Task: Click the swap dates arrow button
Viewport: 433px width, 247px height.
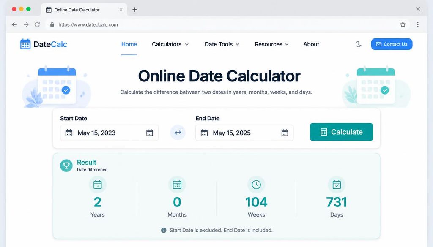Action: coord(178,133)
